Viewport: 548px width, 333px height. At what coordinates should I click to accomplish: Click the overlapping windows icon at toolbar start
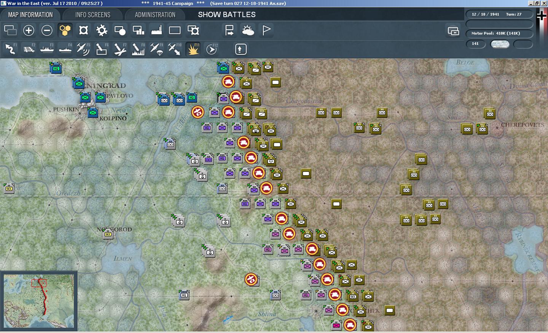pos(10,30)
